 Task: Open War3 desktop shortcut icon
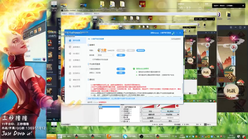click(49, 79)
